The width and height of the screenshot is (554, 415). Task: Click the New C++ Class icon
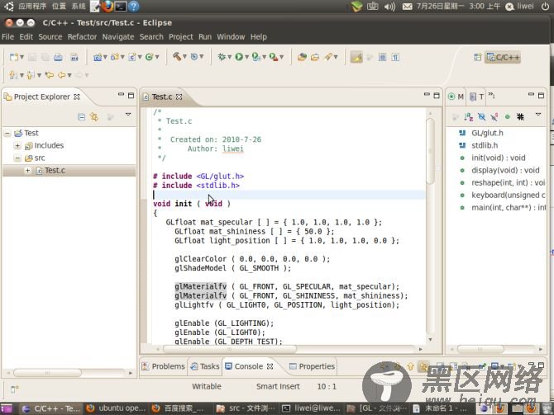coord(150,57)
